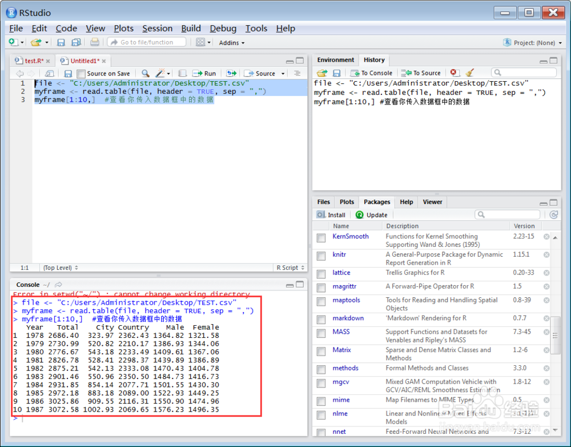
Task: Switch to the Plots tab
Action: click(x=347, y=202)
